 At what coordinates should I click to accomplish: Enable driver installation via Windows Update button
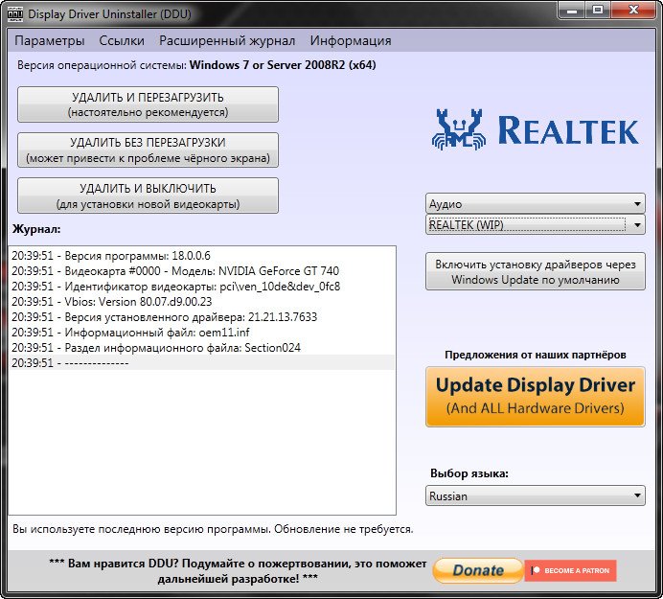(535, 272)
